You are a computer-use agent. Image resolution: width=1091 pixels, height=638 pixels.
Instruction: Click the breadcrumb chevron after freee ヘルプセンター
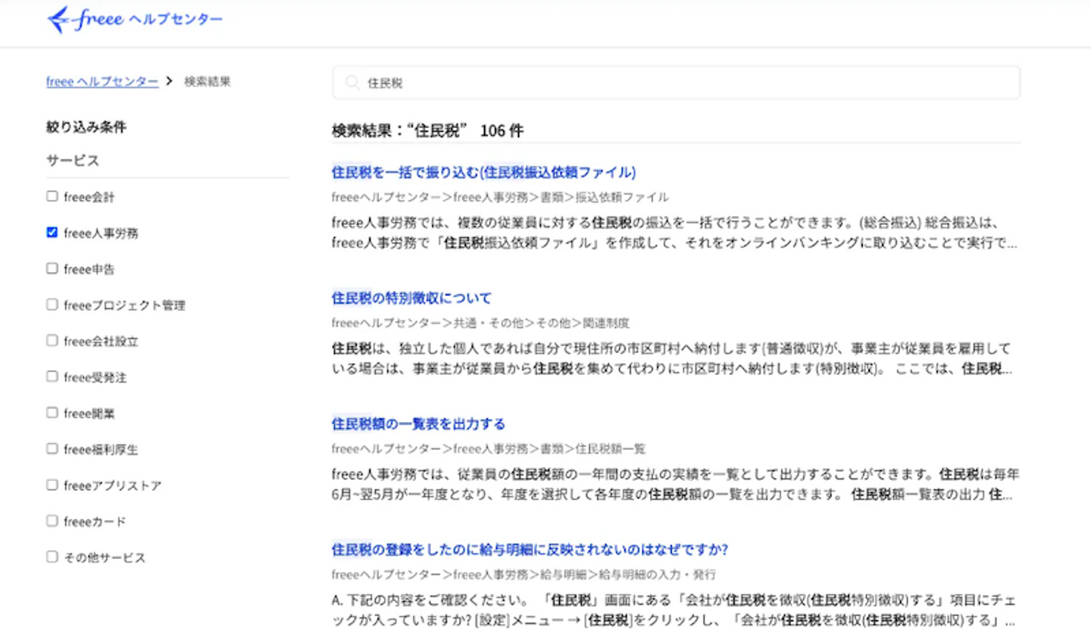169,80
